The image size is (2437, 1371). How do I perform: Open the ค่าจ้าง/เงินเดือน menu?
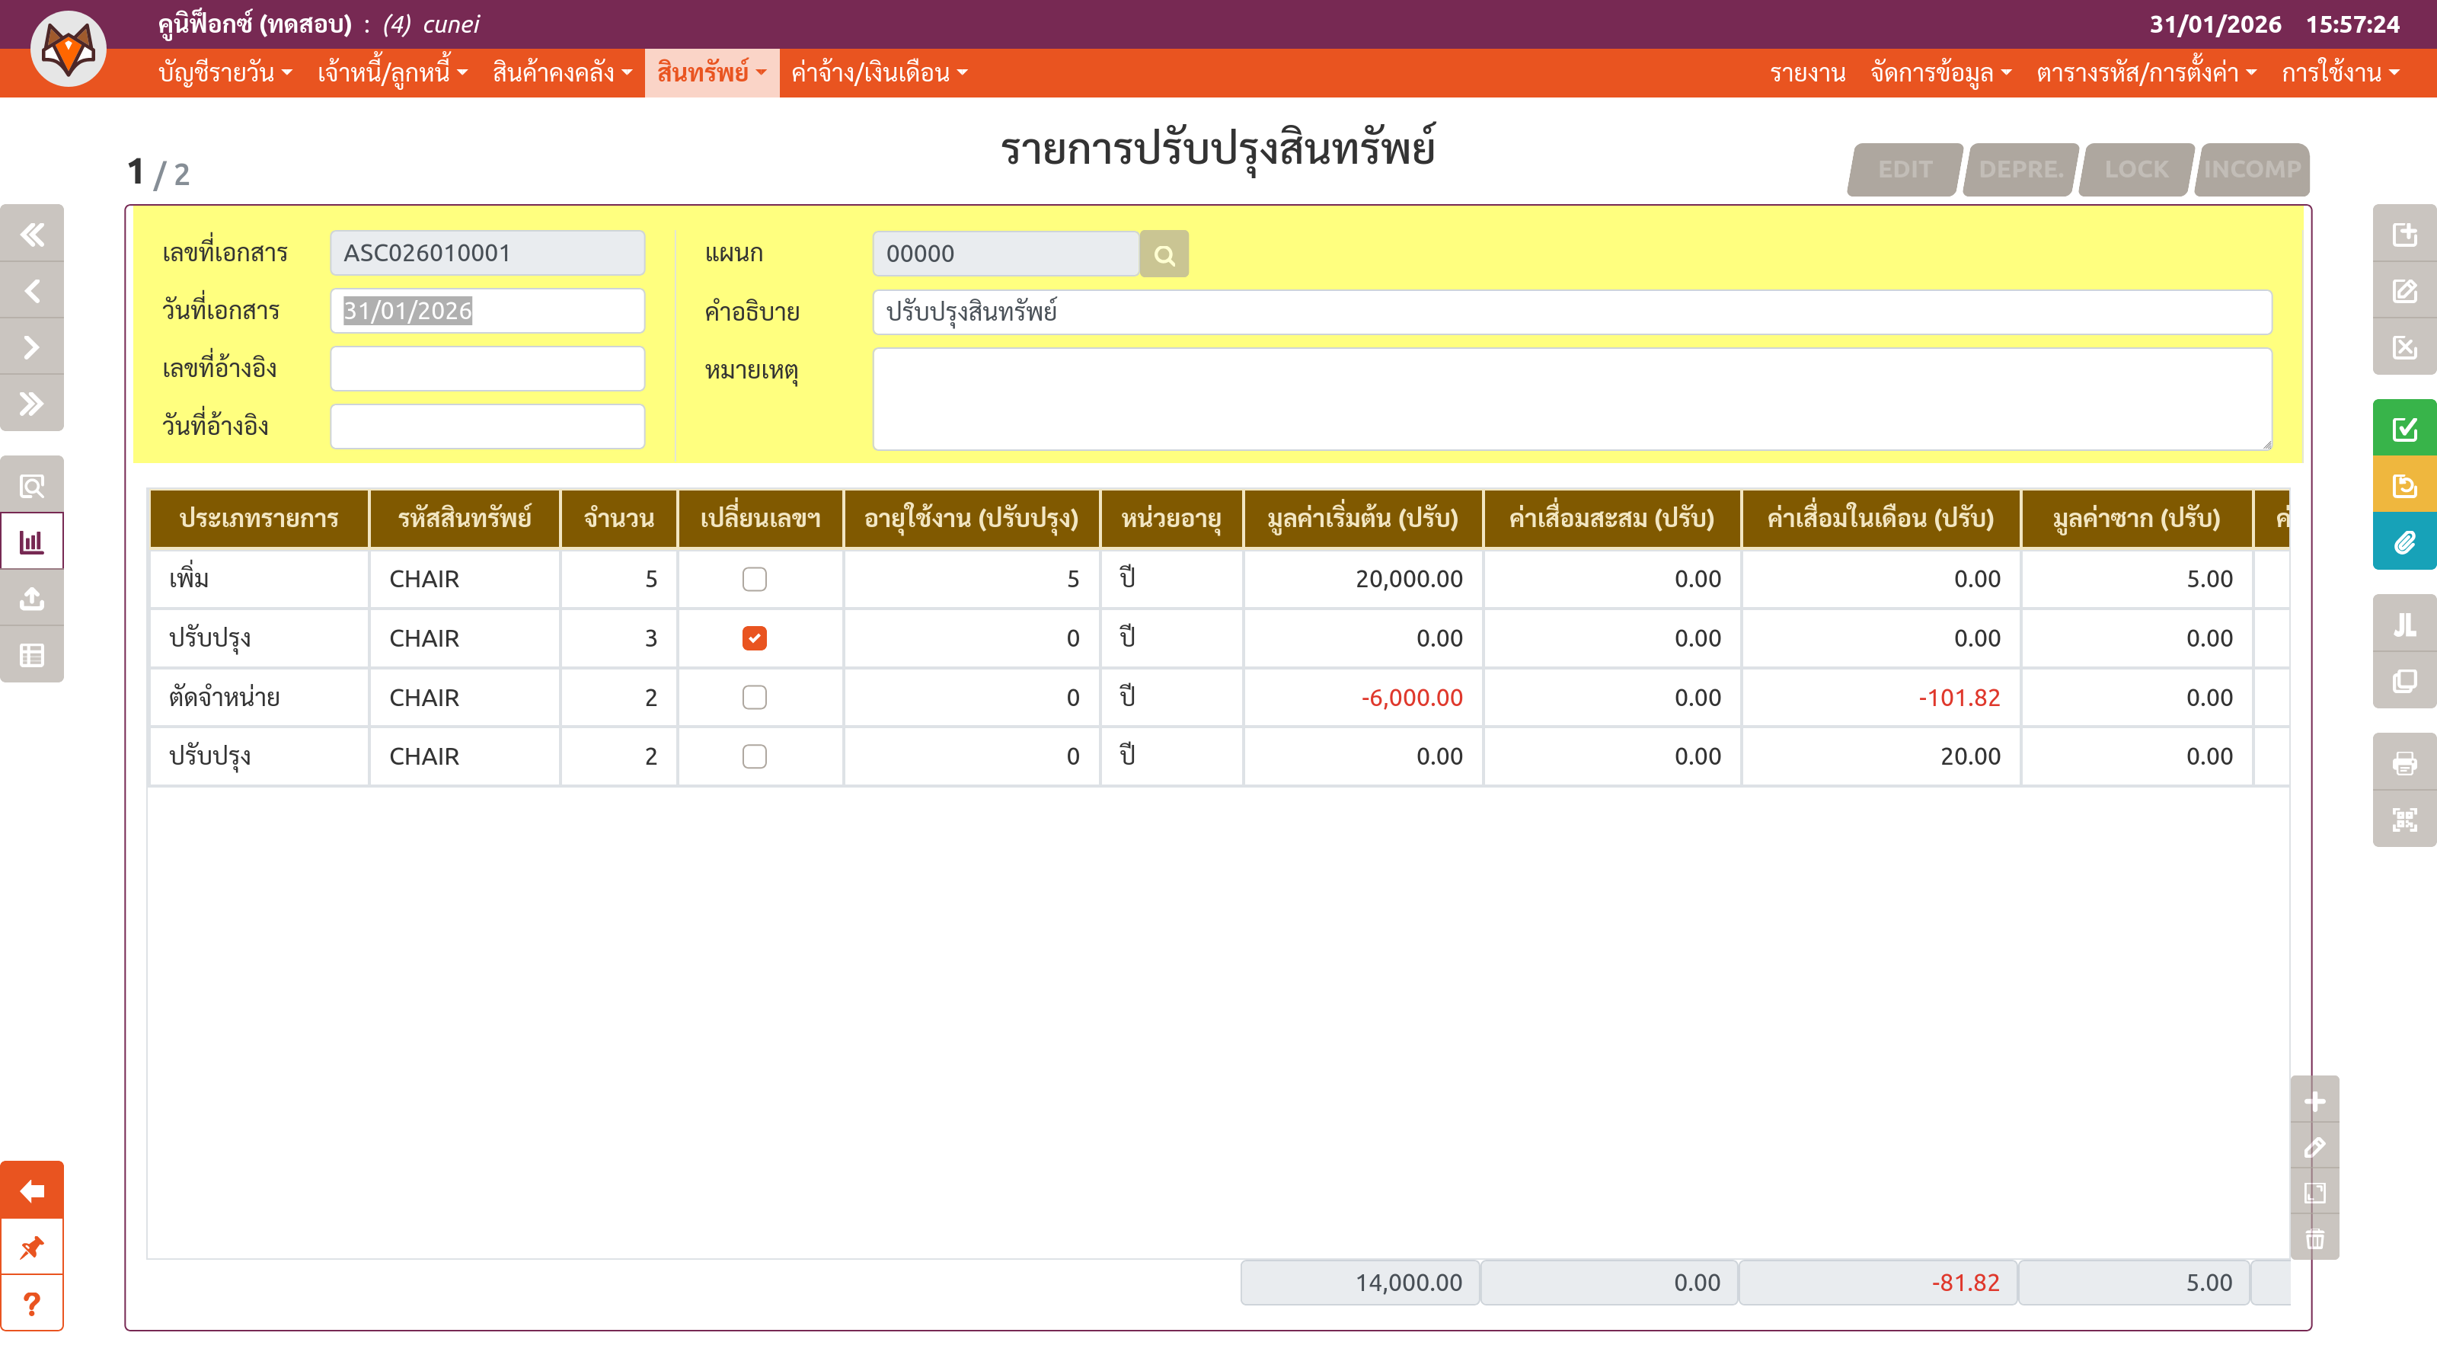879,73
